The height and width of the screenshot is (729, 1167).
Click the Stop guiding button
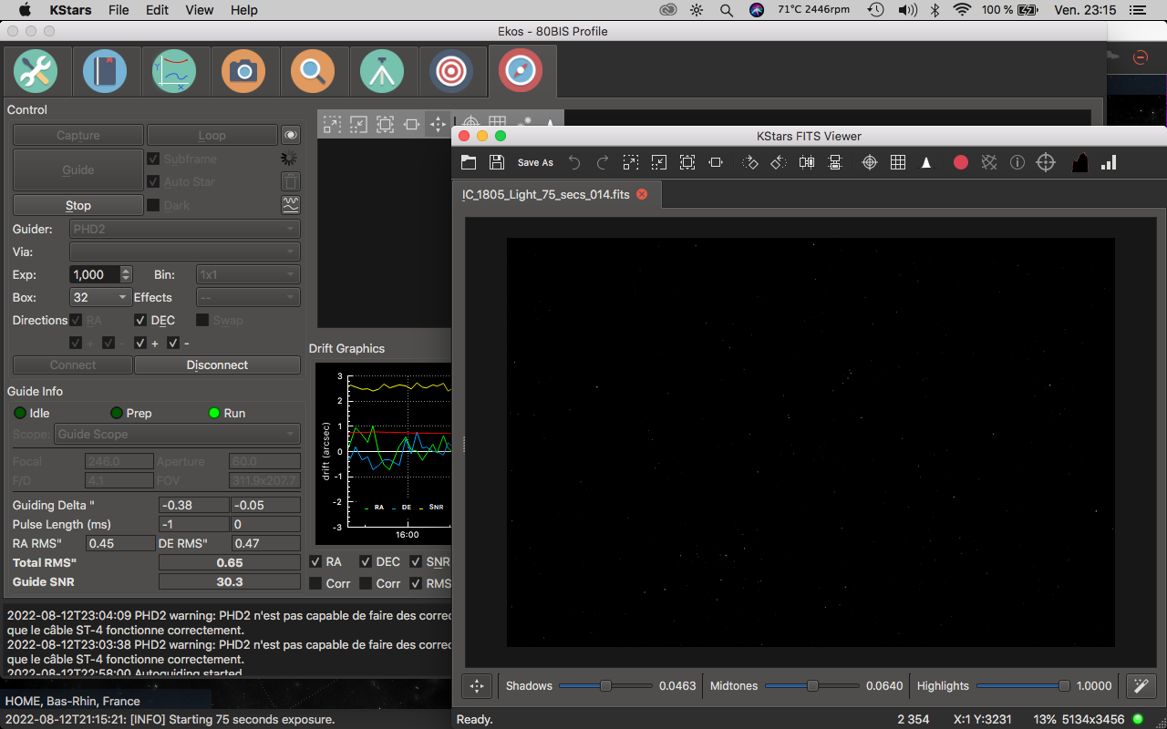tap(78, 205)
